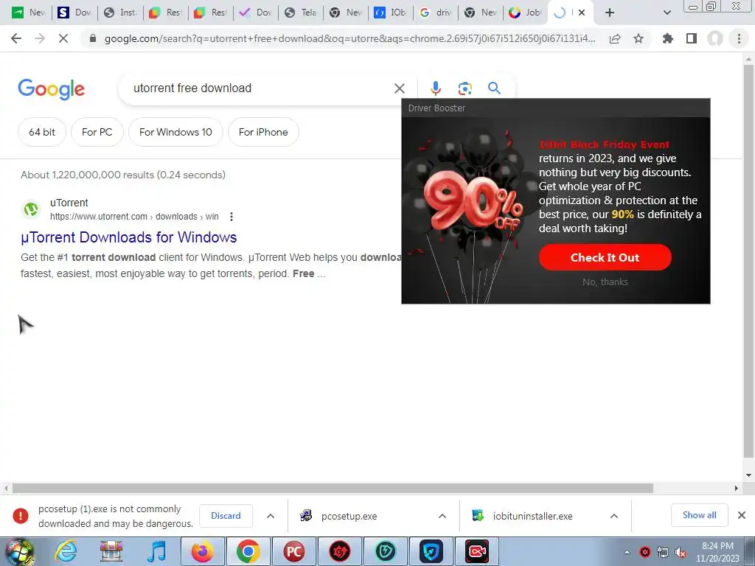This screenshot has height=566, width=755.
Task: Switch to the Tela browser tab
Action: tap(301, 13)
